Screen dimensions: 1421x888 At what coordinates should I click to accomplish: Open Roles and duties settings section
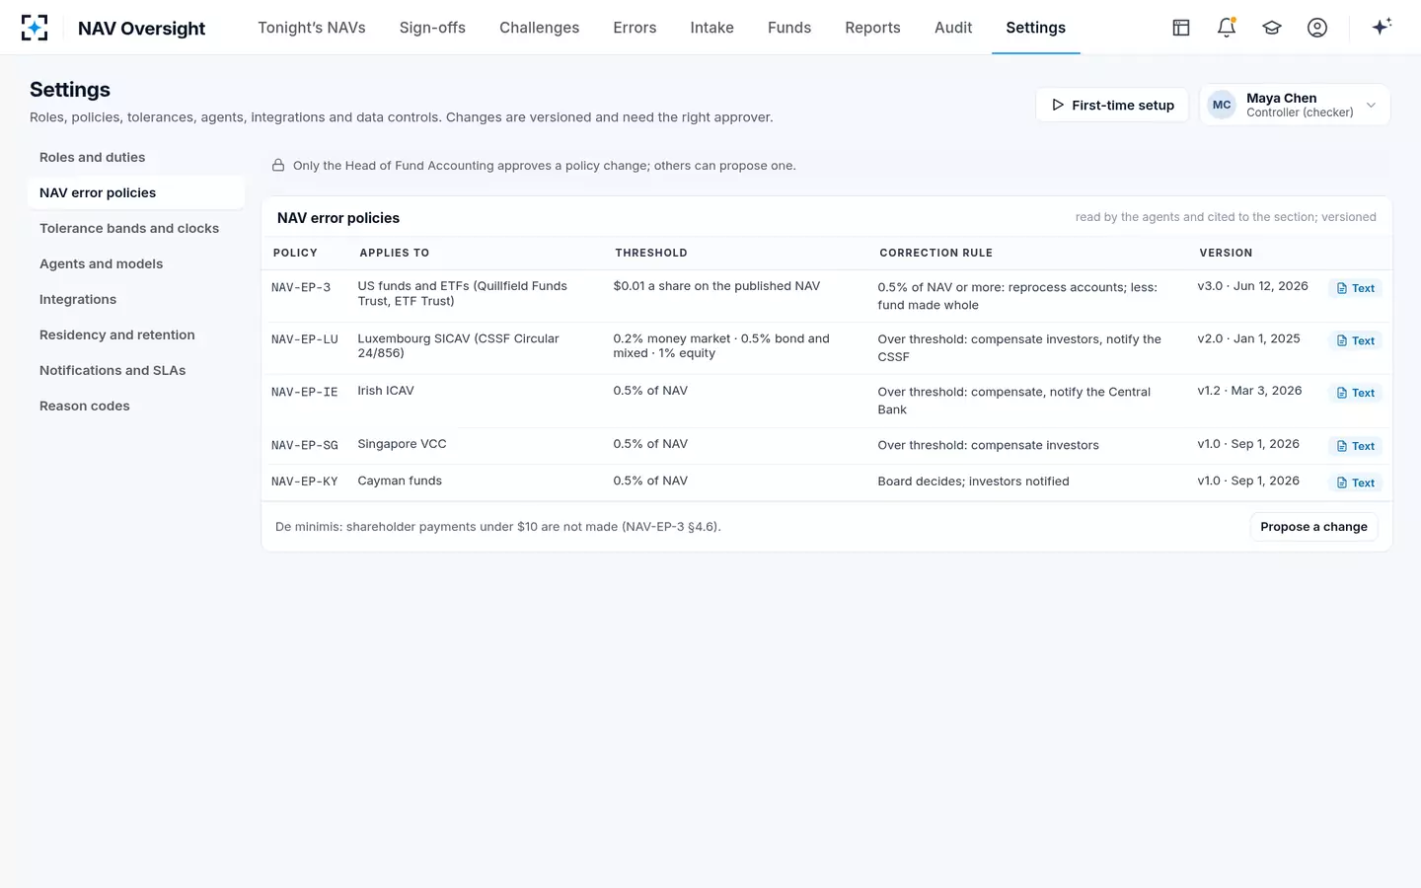coord(135,157)
